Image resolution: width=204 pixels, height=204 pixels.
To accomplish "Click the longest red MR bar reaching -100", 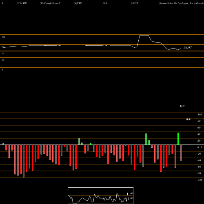I will (x=24, y=161).
